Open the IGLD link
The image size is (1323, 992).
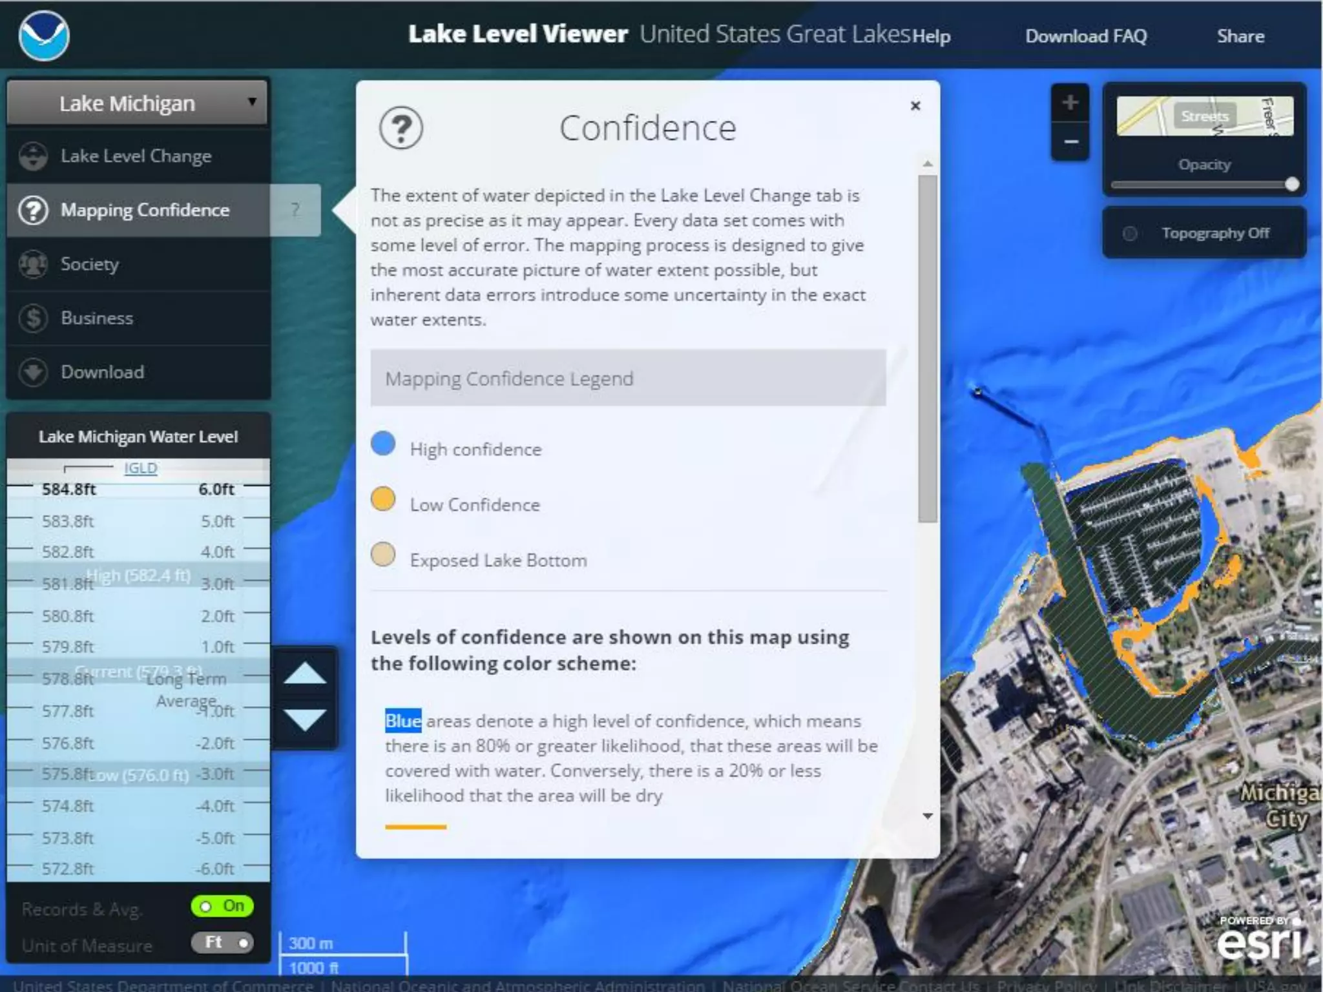[140, 468]
